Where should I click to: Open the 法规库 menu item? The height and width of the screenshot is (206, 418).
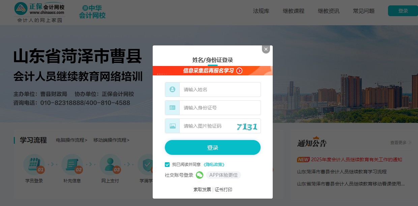click(261, 11)
